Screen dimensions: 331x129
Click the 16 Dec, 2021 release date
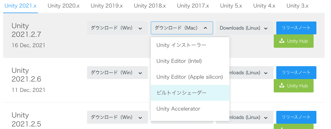tap(28, 46)
